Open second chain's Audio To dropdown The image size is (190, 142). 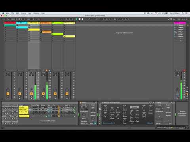coord(69,110)
